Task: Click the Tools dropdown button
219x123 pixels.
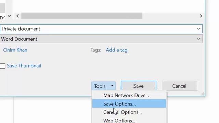Action: pos(104,86)
